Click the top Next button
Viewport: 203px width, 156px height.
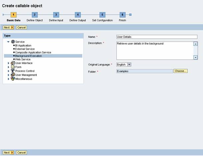click(x=8, y=27)
